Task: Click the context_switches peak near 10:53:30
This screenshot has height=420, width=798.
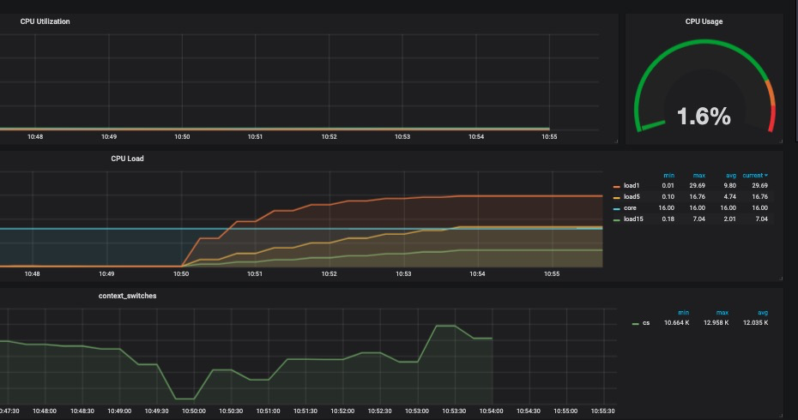Action: 445,326
